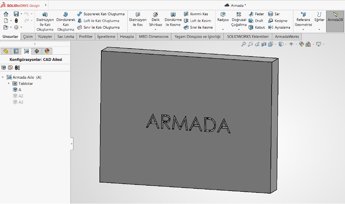Open DimXpertManager crosshair panel tab
Screen dimensions: 345x204
point(36,51)
